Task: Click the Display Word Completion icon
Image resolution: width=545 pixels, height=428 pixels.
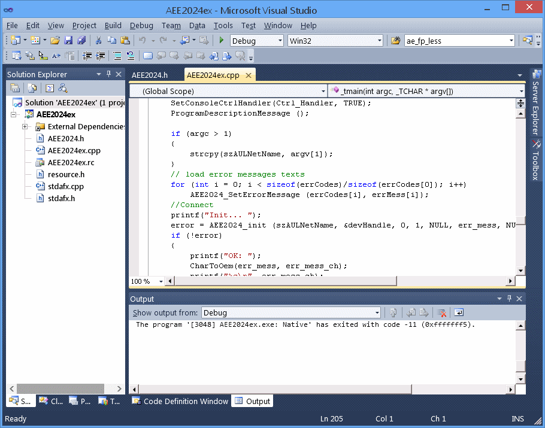Action: coord(56,56)
